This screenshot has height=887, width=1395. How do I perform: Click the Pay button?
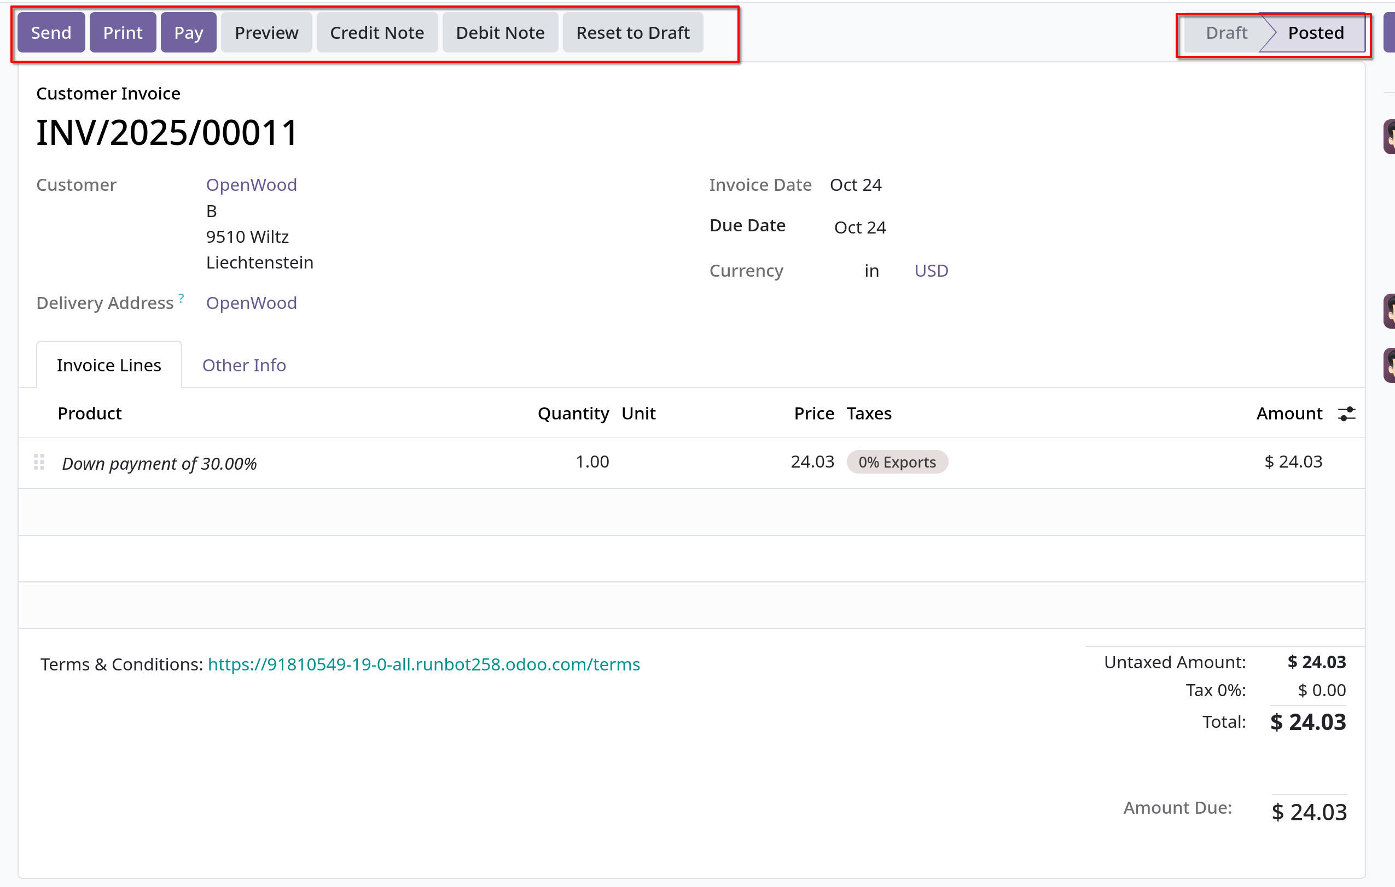point(188,32)
